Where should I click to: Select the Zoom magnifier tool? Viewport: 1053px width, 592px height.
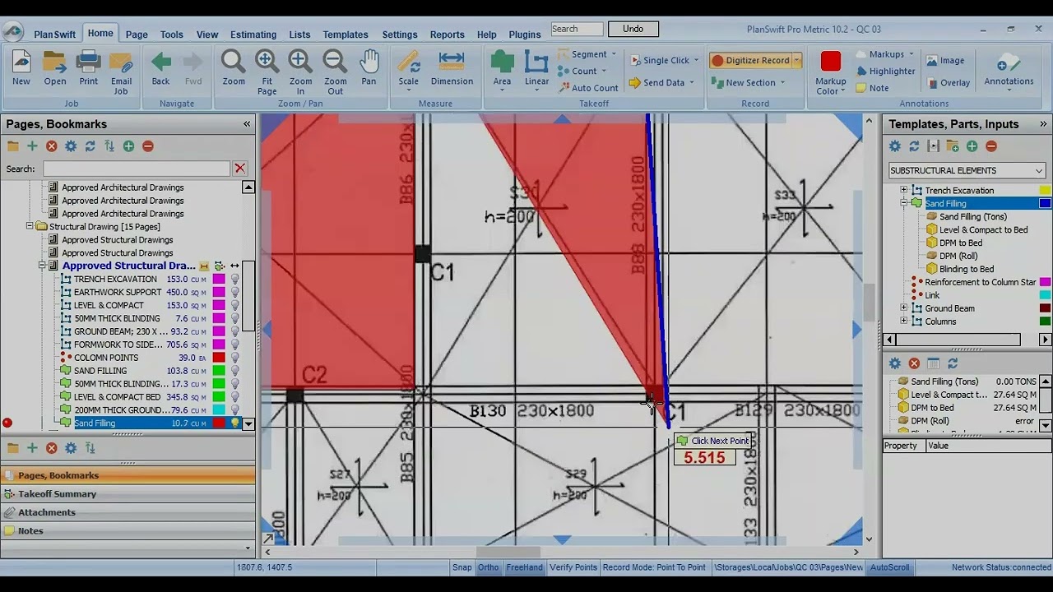tap(234, 67)
